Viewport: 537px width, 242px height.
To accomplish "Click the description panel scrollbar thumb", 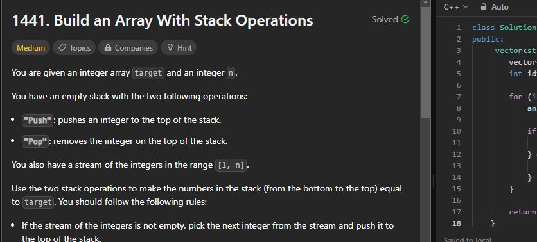I will coord(425,63).
